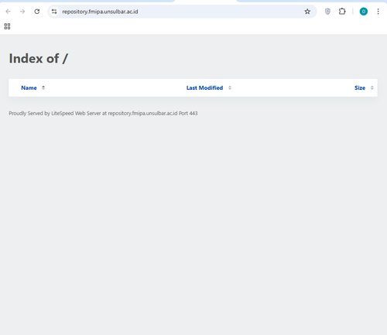
Task: Open the shield extension icon
Action: (x=327, y=12)
